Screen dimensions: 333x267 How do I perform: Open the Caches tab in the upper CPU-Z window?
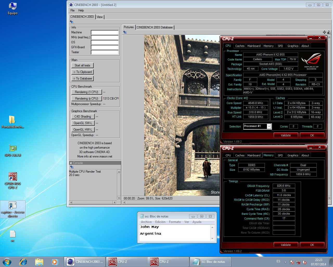point(240,46)
